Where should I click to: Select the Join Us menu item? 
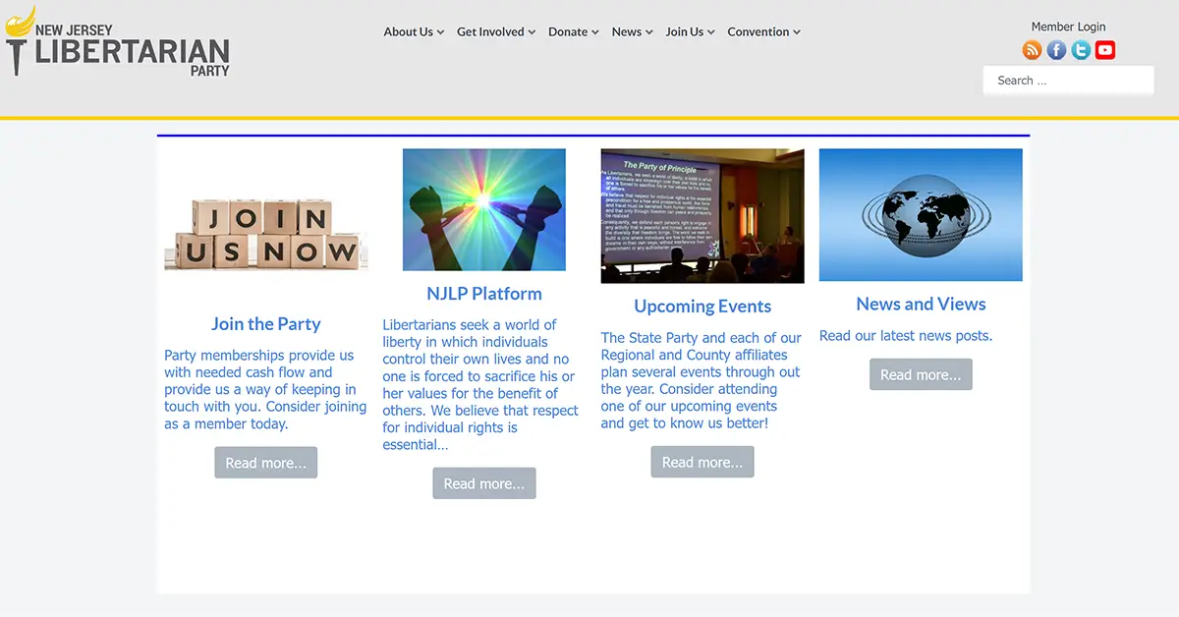tap(690, 31)
